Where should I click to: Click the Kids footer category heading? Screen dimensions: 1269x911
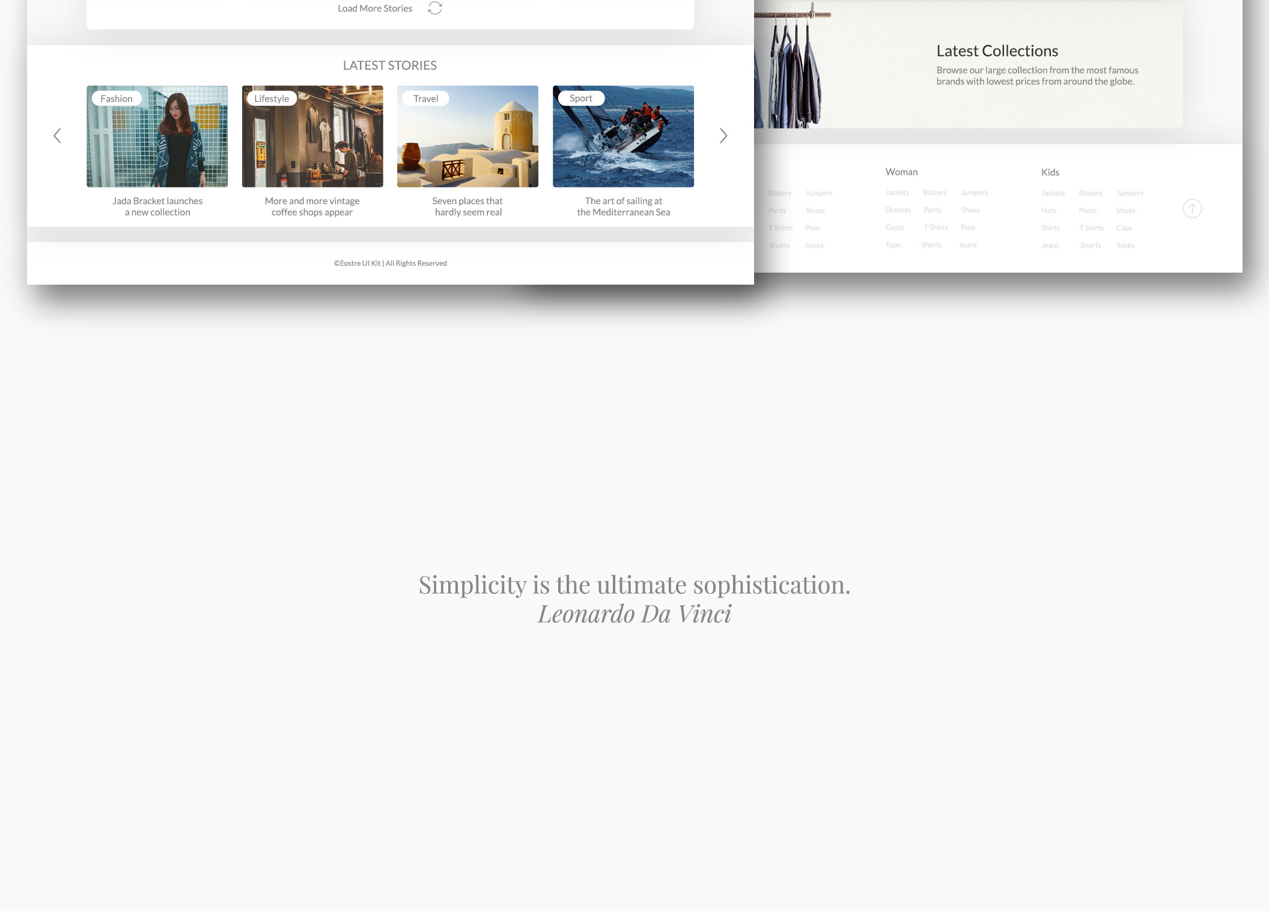click(x=1050, y=172)
